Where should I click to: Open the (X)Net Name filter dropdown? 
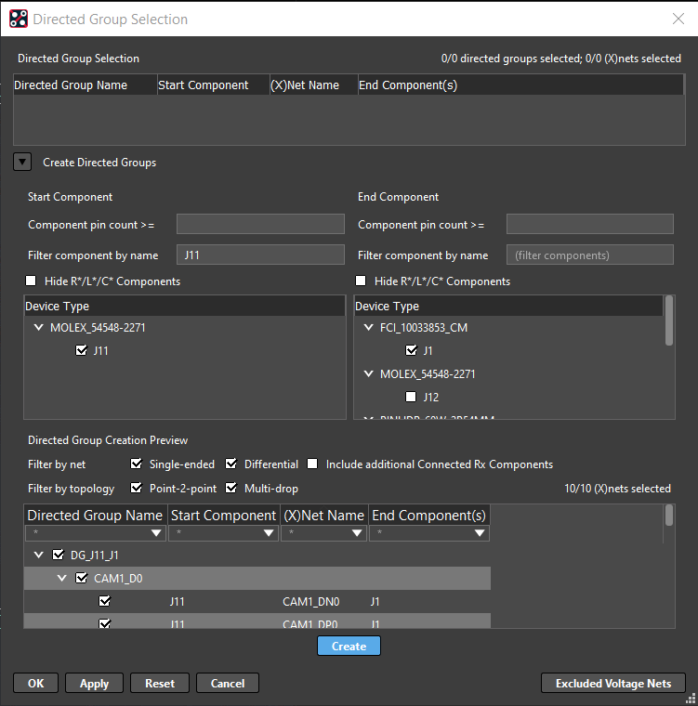(359, 533)
